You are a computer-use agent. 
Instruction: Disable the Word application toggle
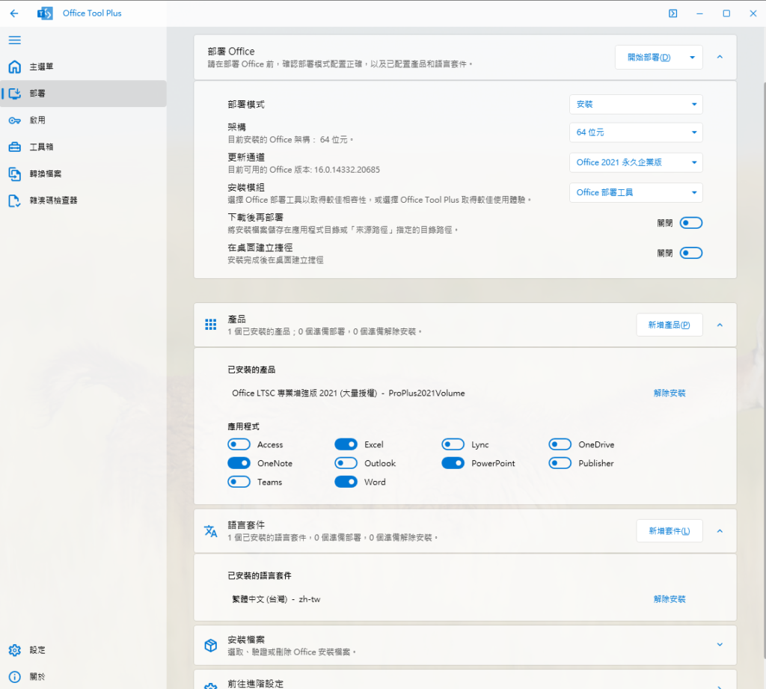[346, 482]
